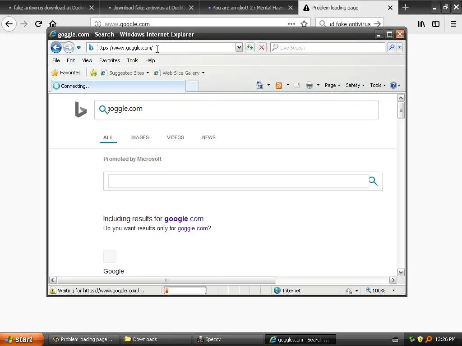Open the Help menu
This screenshot has height=346, width=462.
click(150, 60)
